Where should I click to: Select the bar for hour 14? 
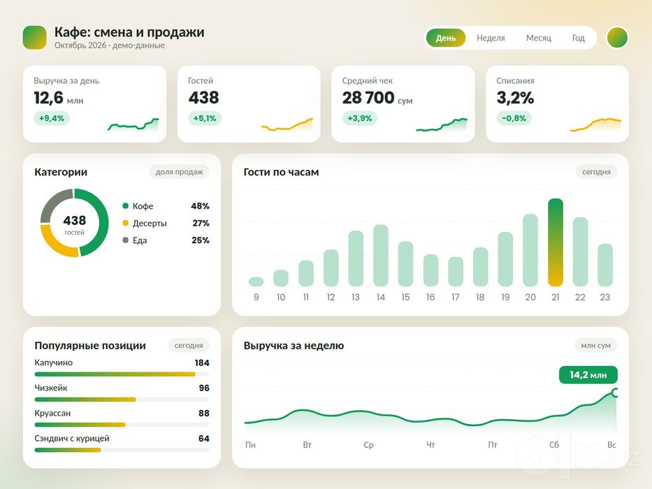coord(381,255)
